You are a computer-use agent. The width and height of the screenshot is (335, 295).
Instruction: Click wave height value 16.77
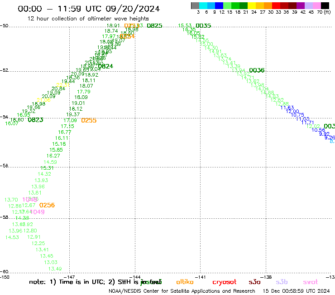pos(65,132)
